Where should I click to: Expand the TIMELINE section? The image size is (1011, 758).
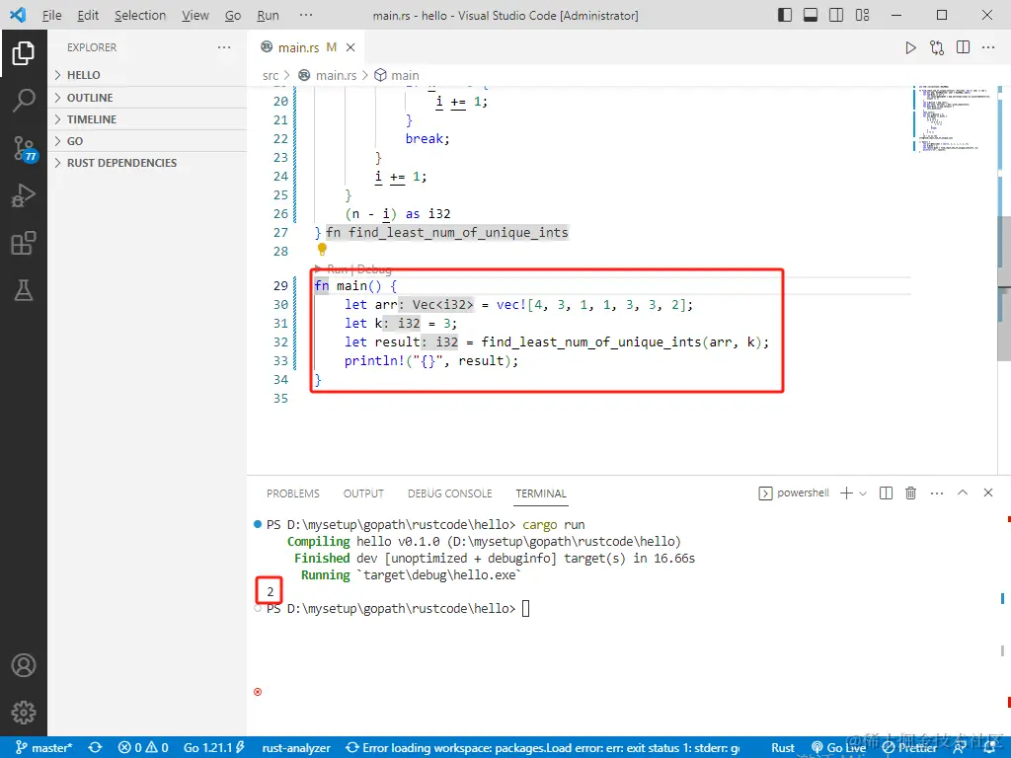[x=149, y=119]
